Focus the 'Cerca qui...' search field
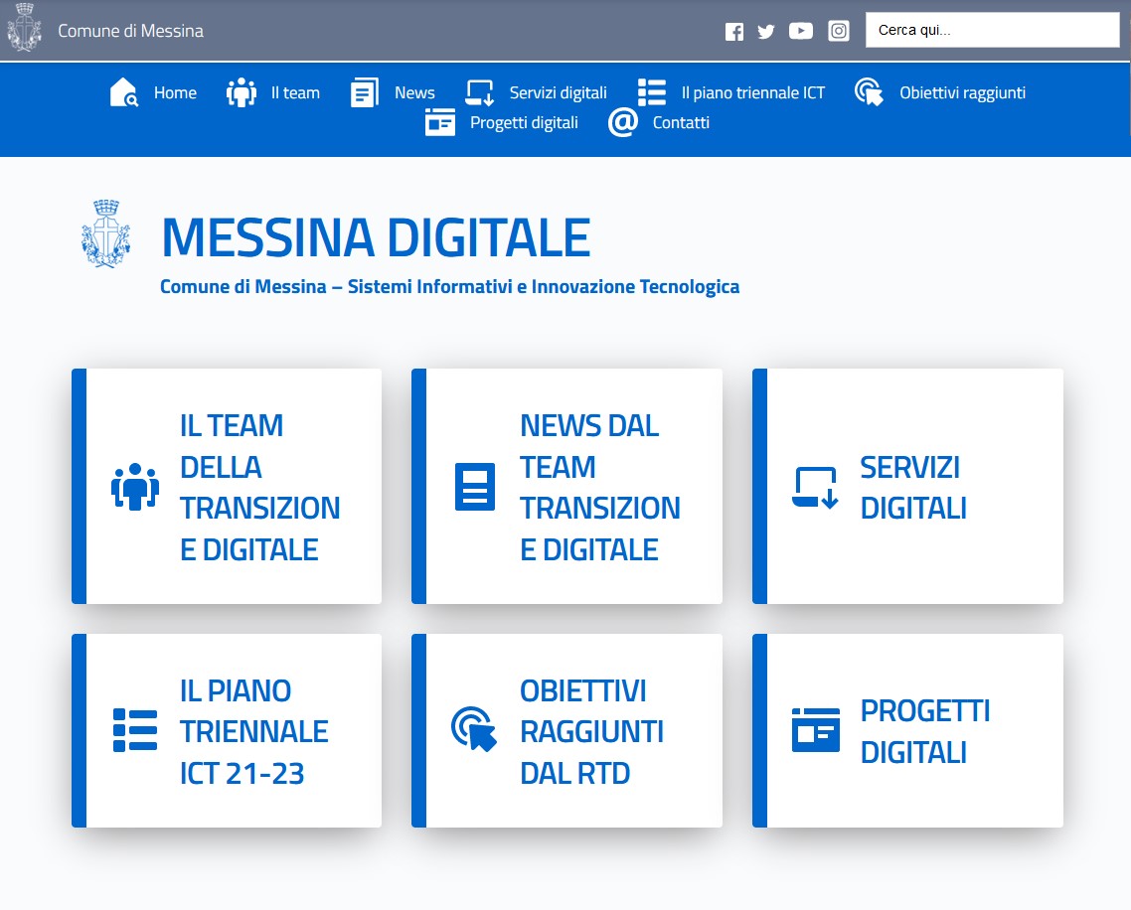 point(993,30)
